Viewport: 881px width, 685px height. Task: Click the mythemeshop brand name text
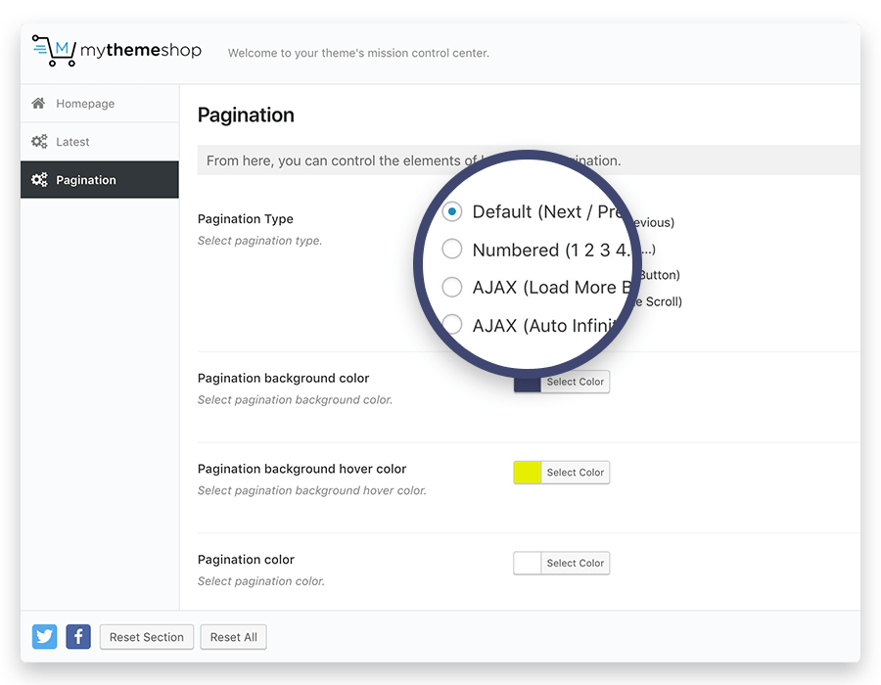pos(140,51)
